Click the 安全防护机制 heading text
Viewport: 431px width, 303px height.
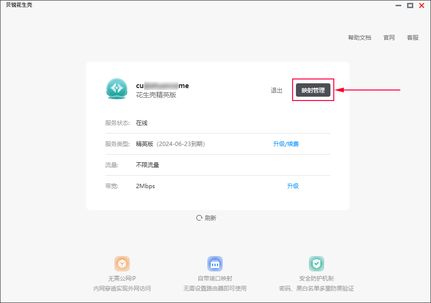(x=317, y=279)
